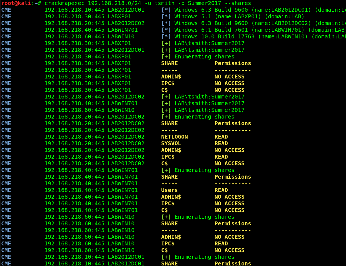Click the first Permissions column header
Image resolution: width=346 pixels, height=266 pixels.
233,63
